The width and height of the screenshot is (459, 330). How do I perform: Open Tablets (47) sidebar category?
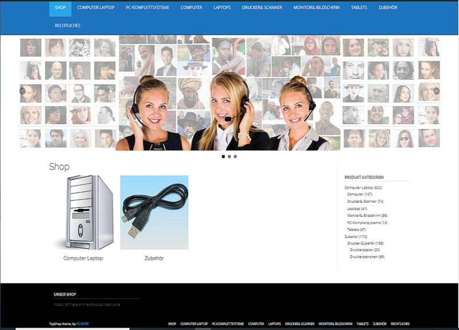tap(356, 230)
